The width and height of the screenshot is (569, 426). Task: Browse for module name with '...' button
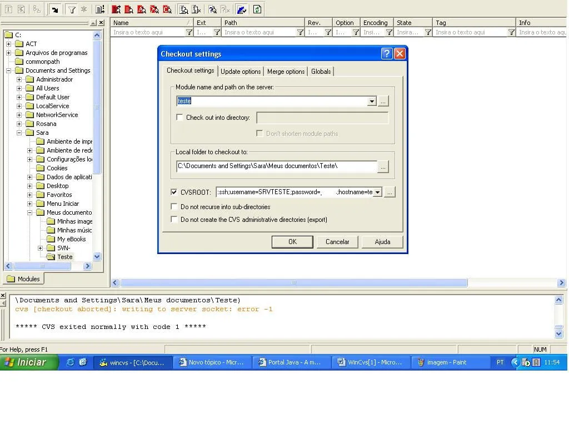pos(383,101)
